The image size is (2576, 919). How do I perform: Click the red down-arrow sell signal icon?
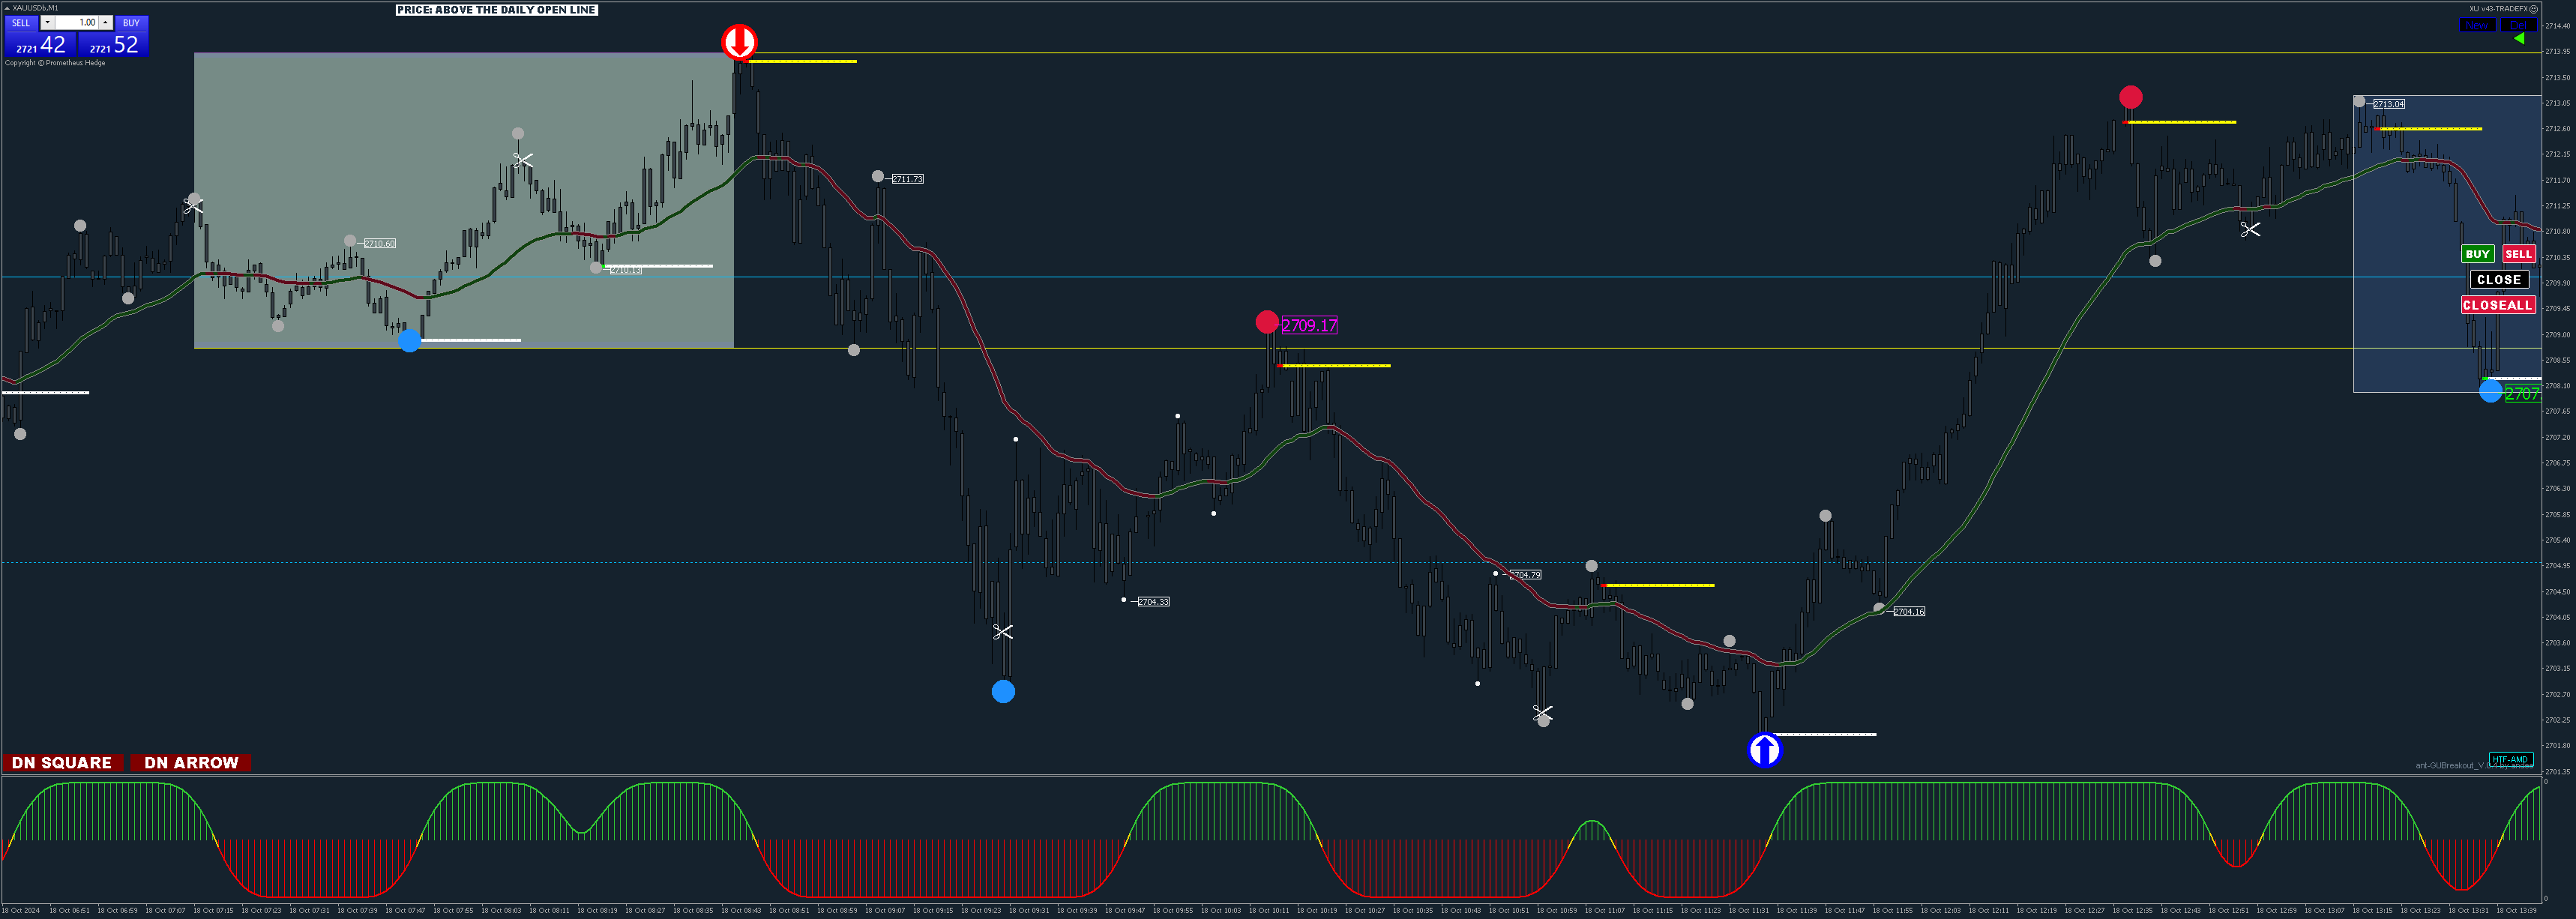pos(739,42)
